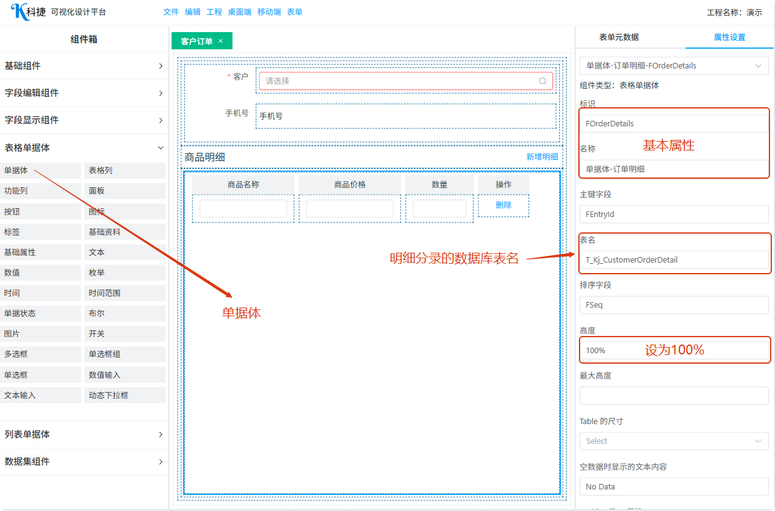The width and height of the screenshot is (775, 511).
Task: Open the 桌面端 menu
Action: click(x=239, y=12)
